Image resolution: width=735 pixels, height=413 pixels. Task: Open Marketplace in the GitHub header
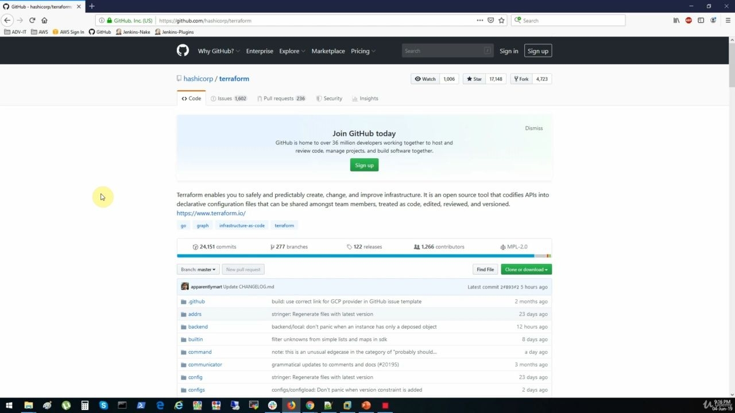[328, 51]
